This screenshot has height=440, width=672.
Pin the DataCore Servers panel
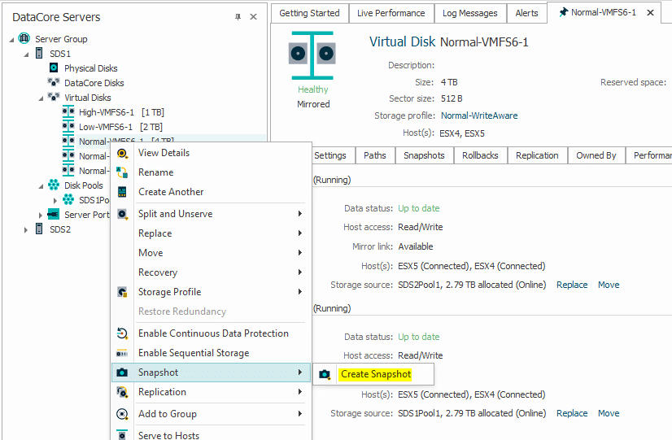pos(238,17)
